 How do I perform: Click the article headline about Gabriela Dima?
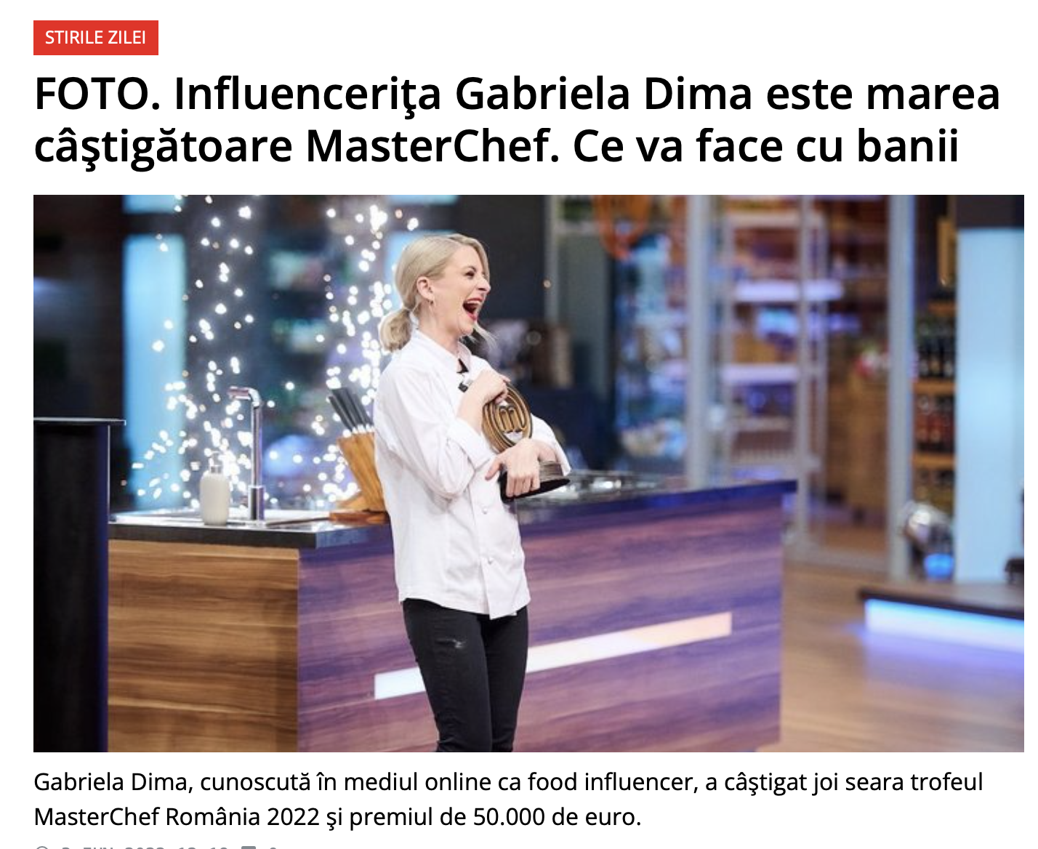(x=518, y=120)
